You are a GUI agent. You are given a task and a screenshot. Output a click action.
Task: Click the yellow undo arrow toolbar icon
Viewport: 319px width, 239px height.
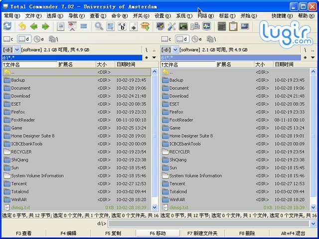22,26
